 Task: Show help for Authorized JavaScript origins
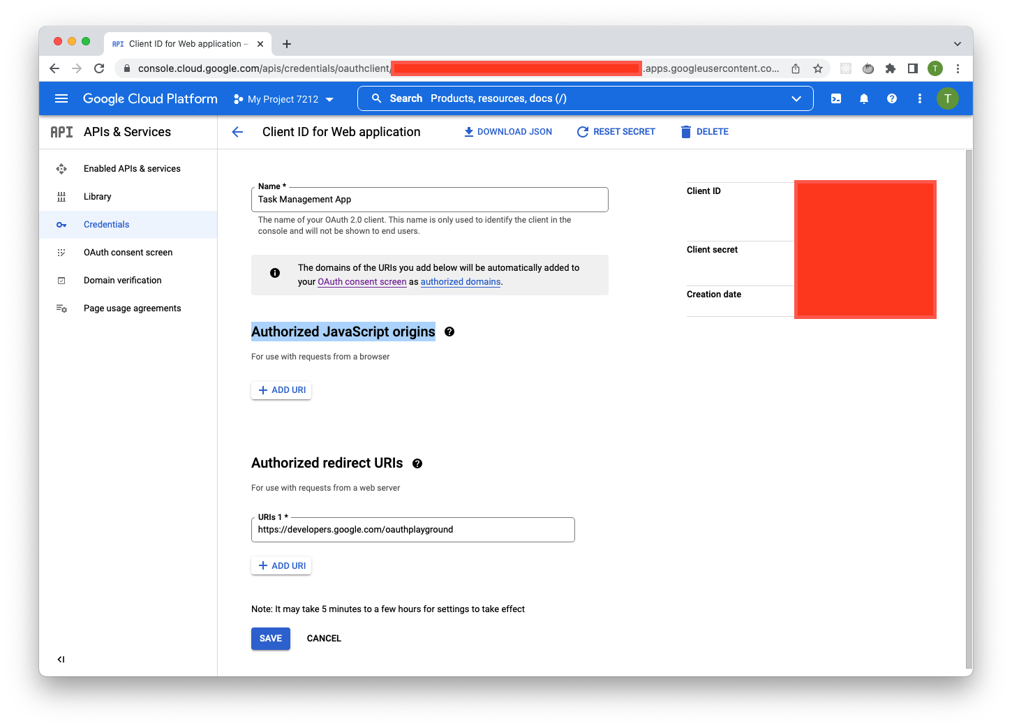coord(449,332)
